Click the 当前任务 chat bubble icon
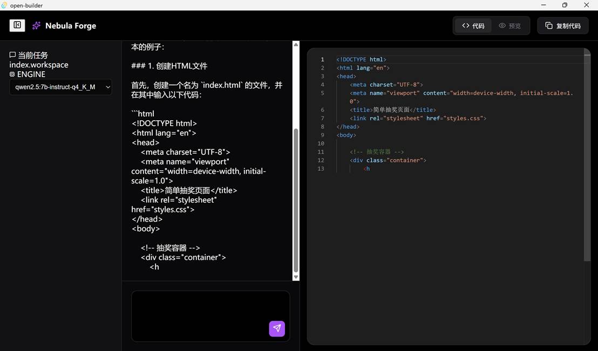This screenshot has height=351, width=598. coord(12,55)
